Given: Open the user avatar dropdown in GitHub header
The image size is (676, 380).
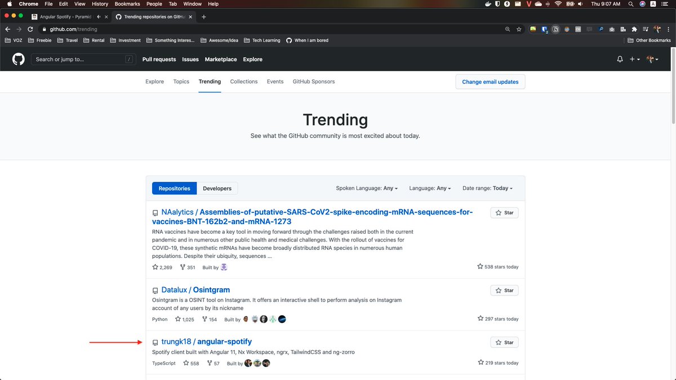Looking at the screenshot, I should point(652,59).
